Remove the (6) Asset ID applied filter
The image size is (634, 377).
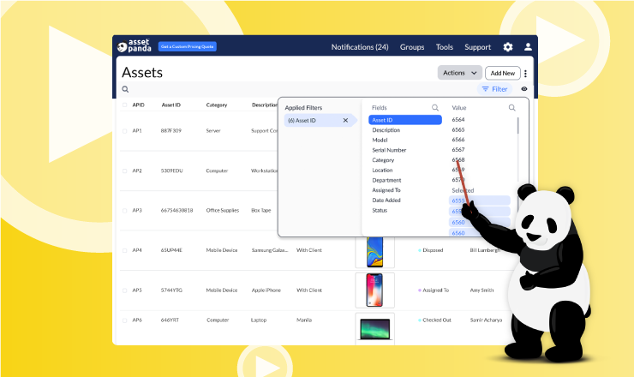(x=345, y=121)
